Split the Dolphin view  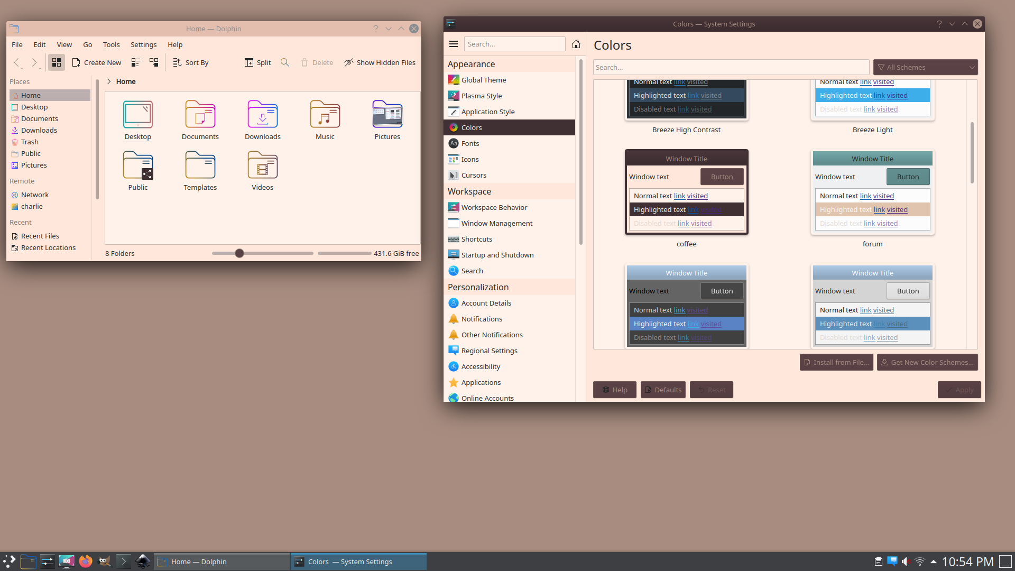coord(257,62)
